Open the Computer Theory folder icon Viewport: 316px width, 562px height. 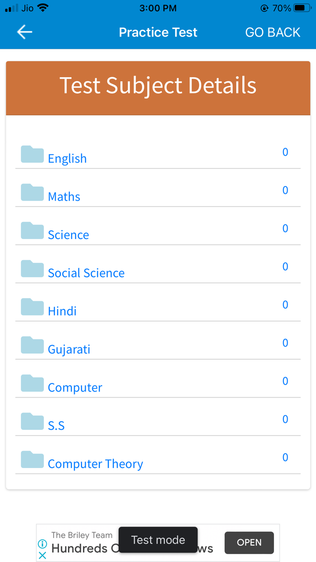click(x=32, y=459)
